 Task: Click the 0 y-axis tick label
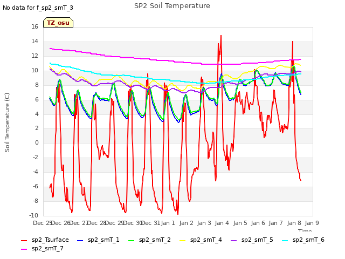[37, 142]
